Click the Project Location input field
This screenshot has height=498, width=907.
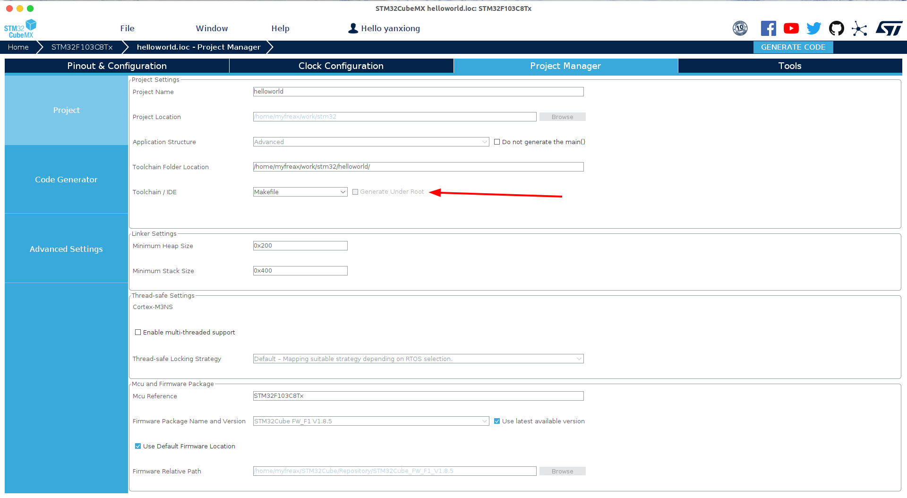(395, 117)
